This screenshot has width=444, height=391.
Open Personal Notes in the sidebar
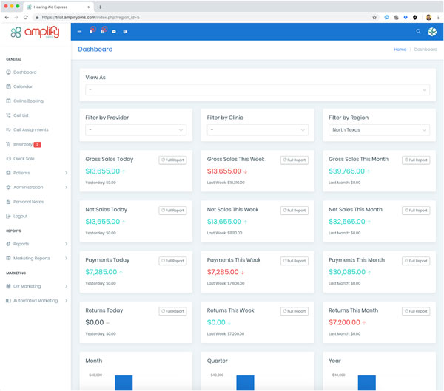pos(28,202)
